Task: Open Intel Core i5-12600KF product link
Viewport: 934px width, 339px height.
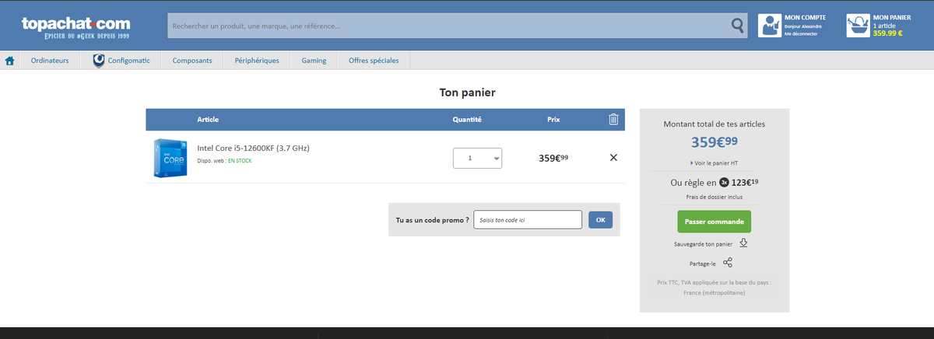Action: coord(253,148)
